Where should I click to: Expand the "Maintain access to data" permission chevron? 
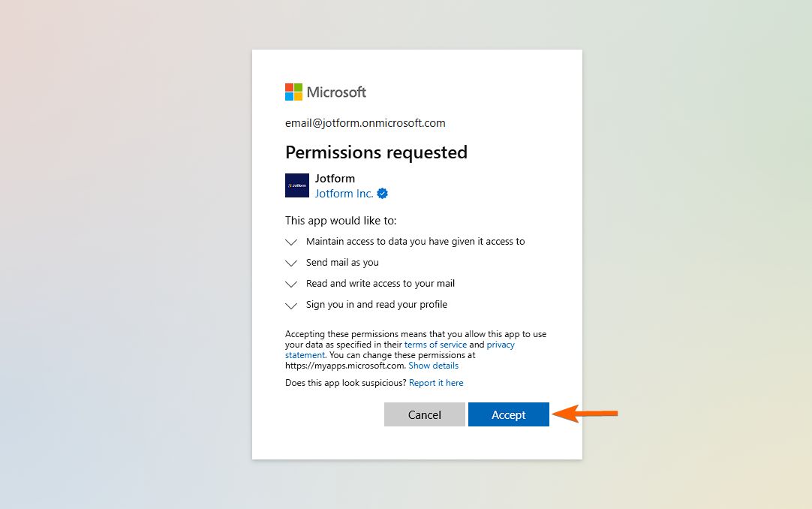(291, 242)
